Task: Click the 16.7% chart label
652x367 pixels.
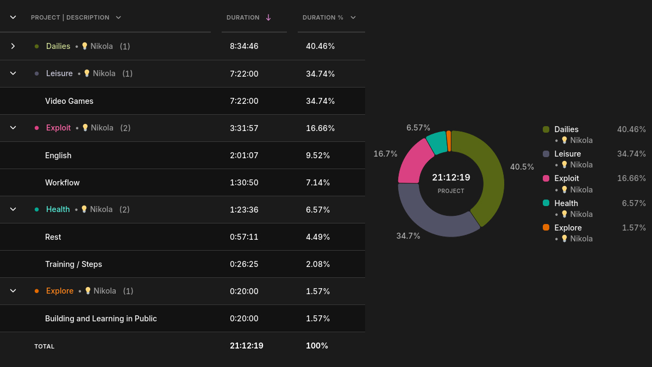Action: 385,154
